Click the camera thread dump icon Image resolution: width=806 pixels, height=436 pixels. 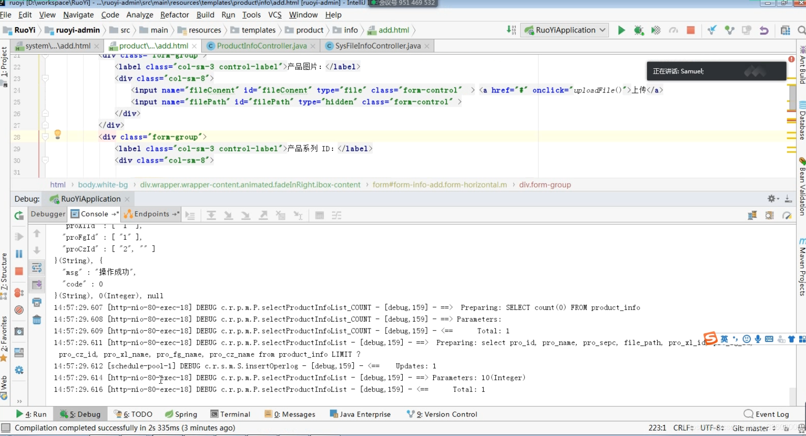tap(19, 332)
